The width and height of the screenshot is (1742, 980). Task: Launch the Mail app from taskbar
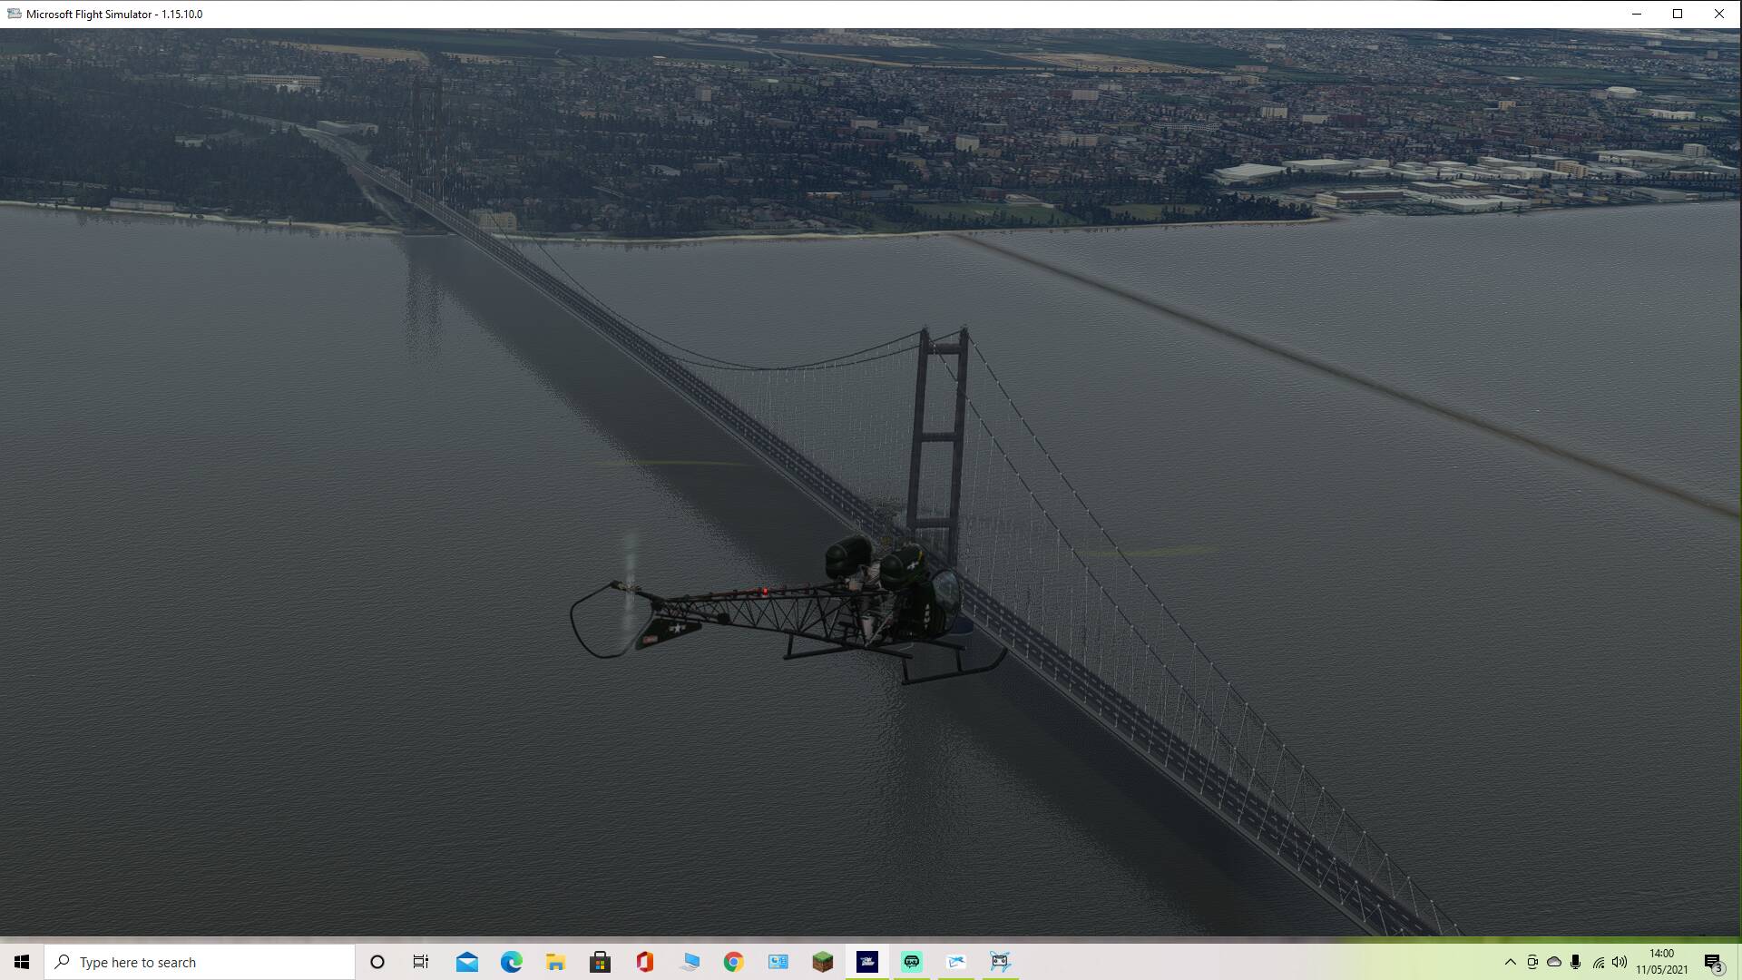[x=467, y=962]
